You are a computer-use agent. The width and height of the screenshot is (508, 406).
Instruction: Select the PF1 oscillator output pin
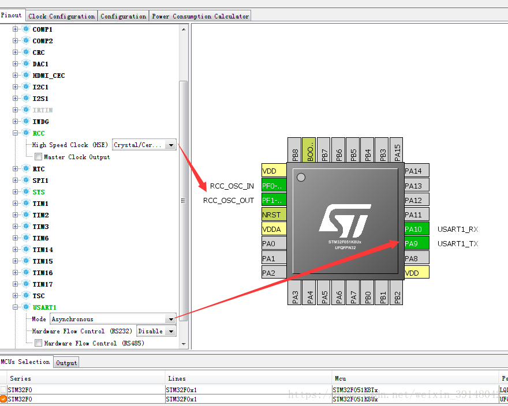[x=274, y=200]
